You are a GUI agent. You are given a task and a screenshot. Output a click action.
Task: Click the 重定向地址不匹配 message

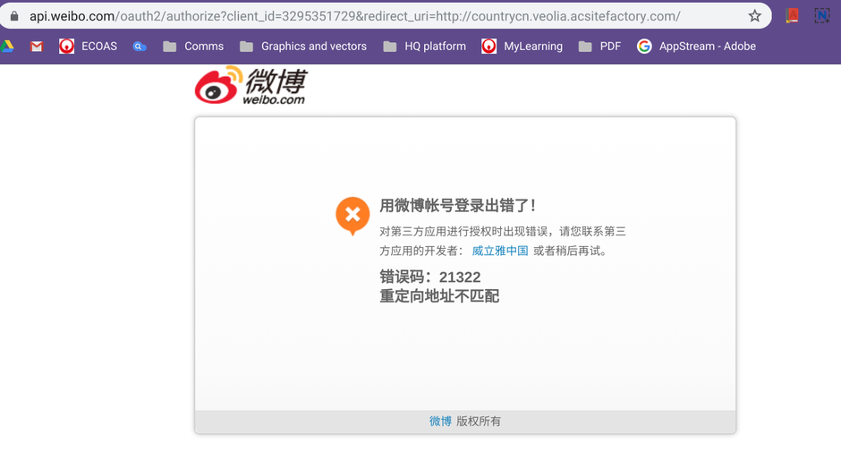point(439,295)
